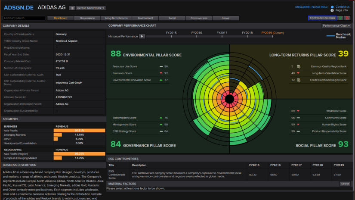355x200 pixels.
Task: Click the black center of the radial chart
Action: (230, 99)
